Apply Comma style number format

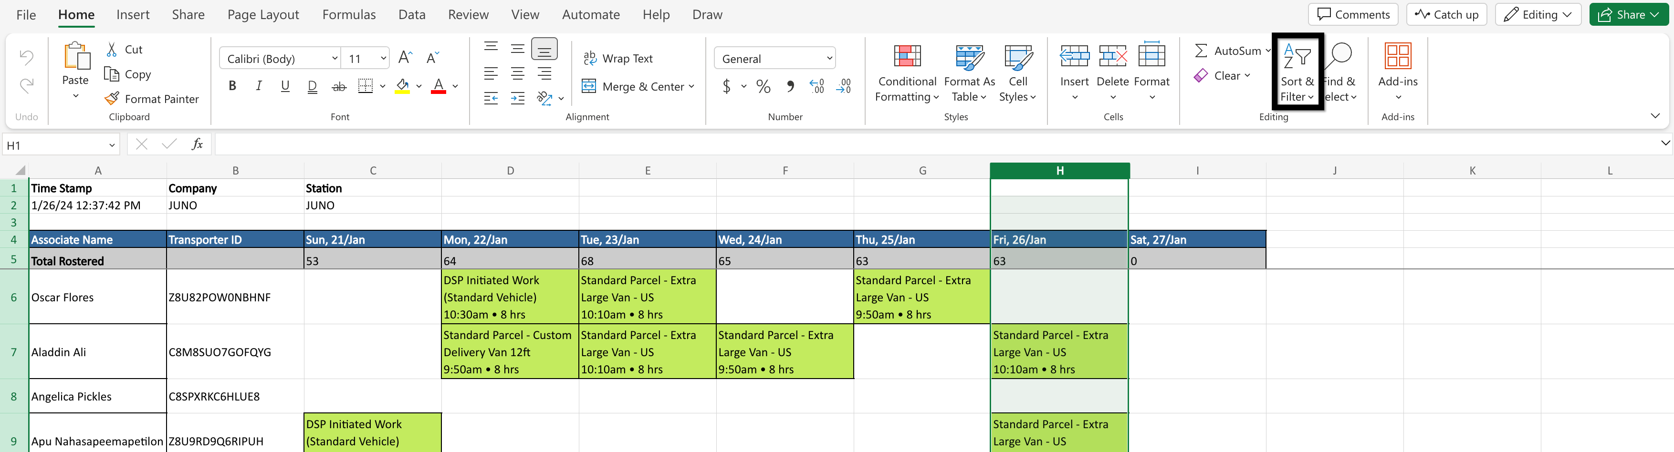[x=790, y=86]
